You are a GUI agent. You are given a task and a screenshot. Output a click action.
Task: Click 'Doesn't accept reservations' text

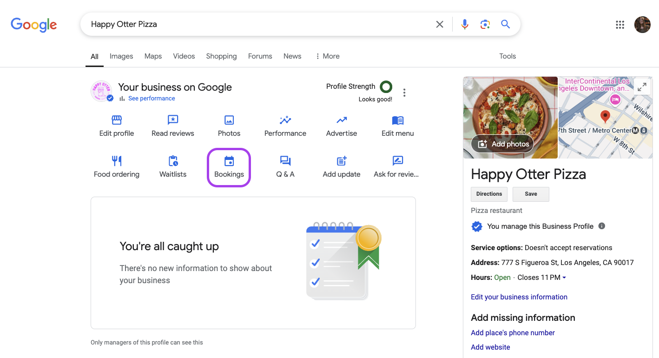point(568,248)
